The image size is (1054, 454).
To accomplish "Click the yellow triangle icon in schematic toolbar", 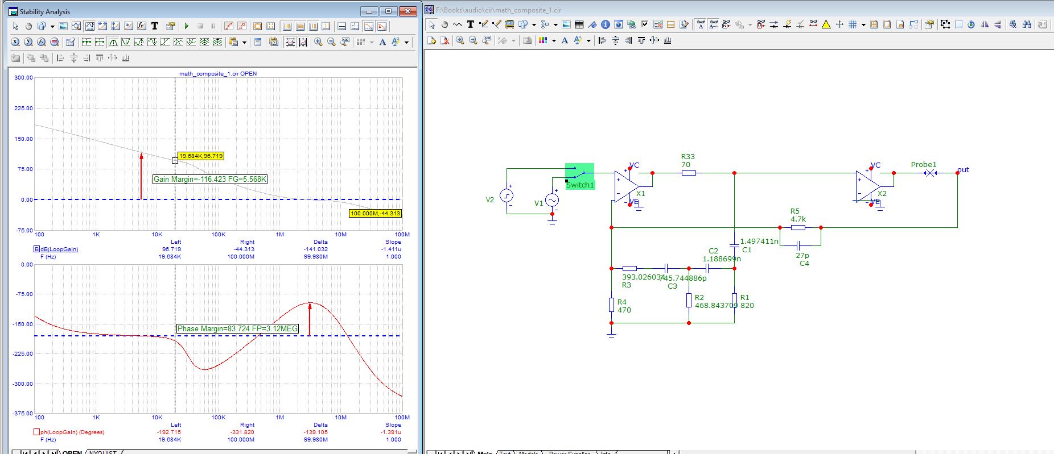I will tap(826, 24).
